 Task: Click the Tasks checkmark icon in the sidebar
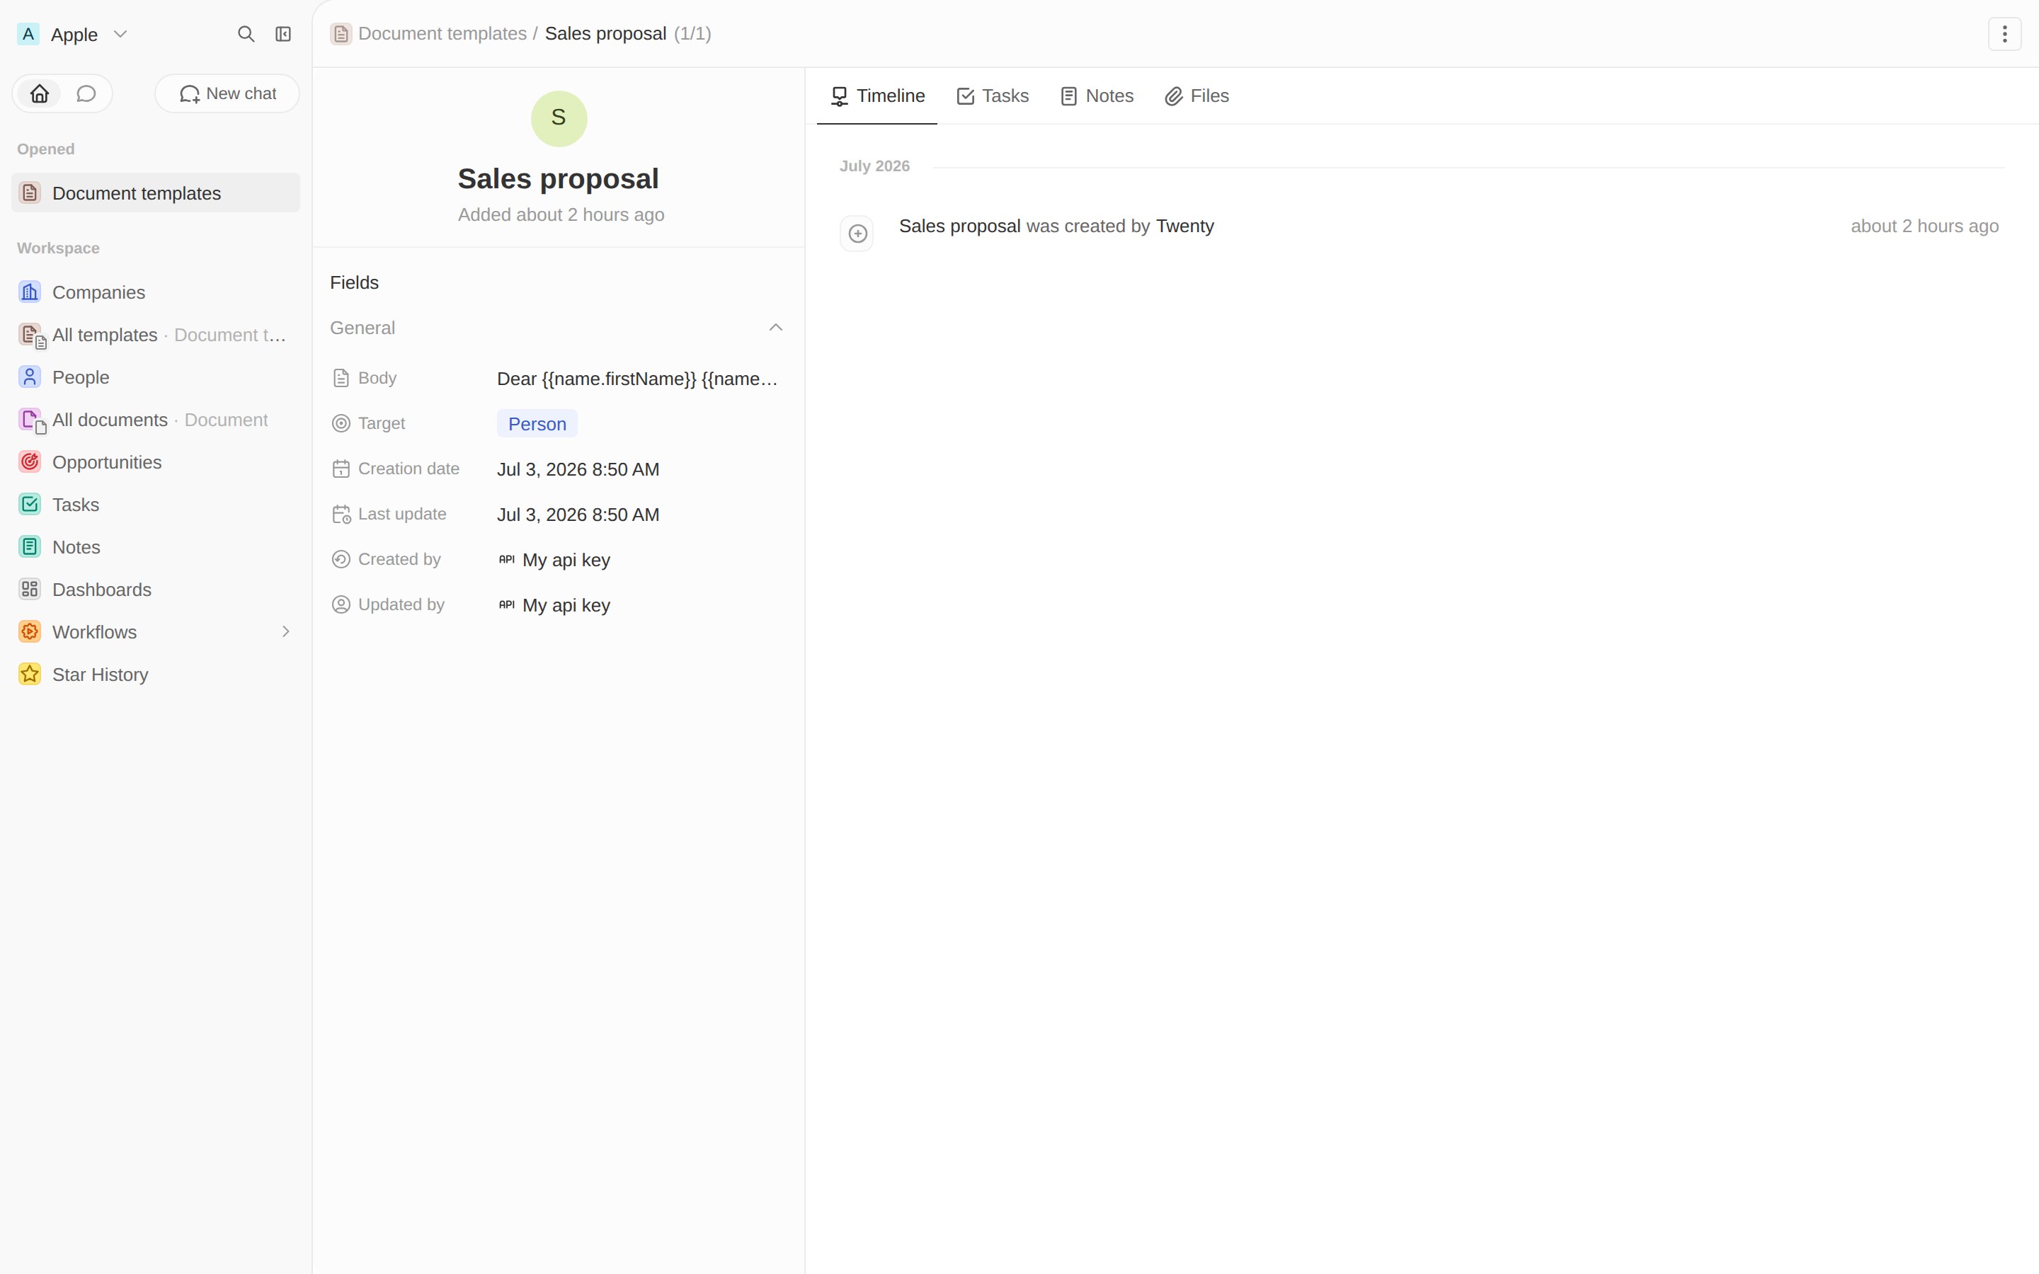coord(30,504)
